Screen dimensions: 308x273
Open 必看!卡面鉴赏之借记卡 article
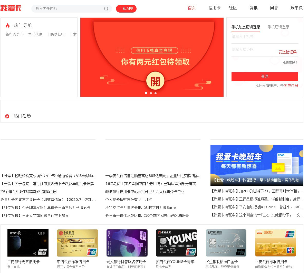[48, 200]
